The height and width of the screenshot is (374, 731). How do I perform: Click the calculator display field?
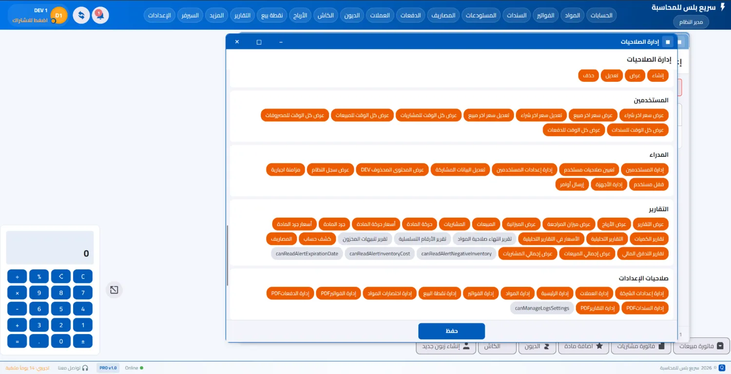49,248
